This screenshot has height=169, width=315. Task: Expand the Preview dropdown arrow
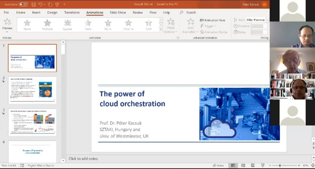[7, 32]
